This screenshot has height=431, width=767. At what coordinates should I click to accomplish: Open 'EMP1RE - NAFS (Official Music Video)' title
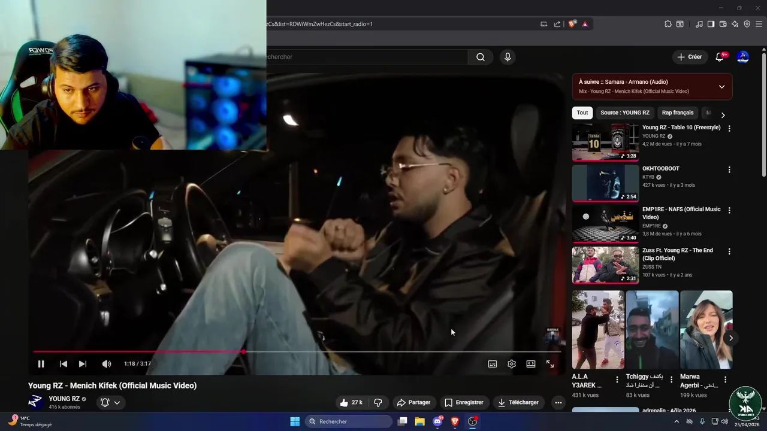tap(681, 213)
